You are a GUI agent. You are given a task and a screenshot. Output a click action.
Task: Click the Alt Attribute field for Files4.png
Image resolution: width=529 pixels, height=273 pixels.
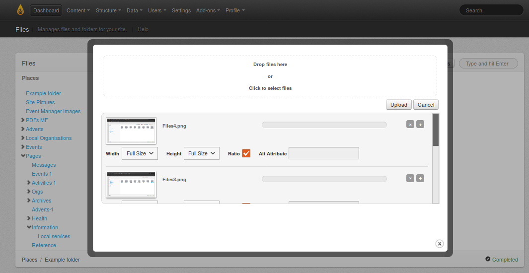(x=323, y=153)
